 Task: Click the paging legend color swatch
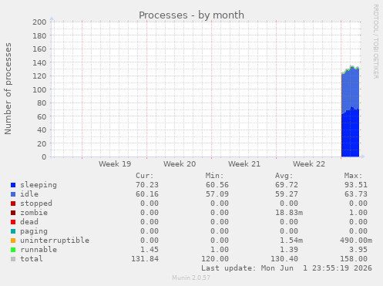pos(13,231)
